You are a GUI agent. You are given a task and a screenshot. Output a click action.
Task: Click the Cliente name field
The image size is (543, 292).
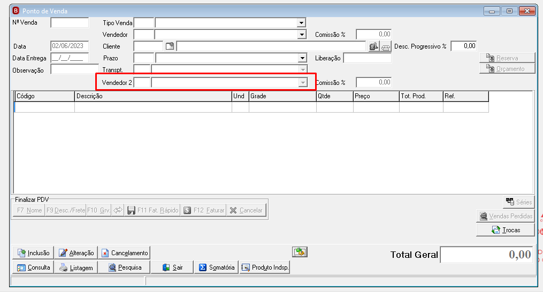(x=271, y=46)
